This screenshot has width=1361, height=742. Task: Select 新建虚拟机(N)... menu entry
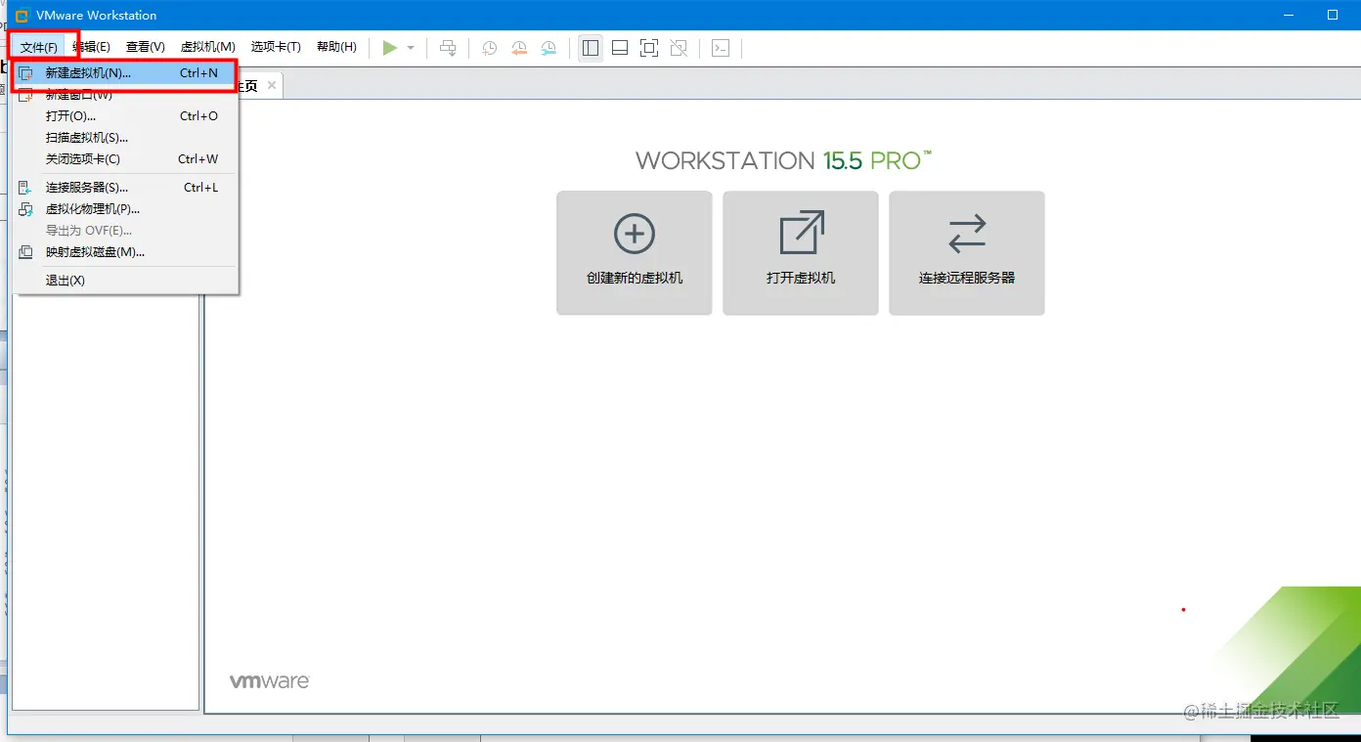click(125, 73)
